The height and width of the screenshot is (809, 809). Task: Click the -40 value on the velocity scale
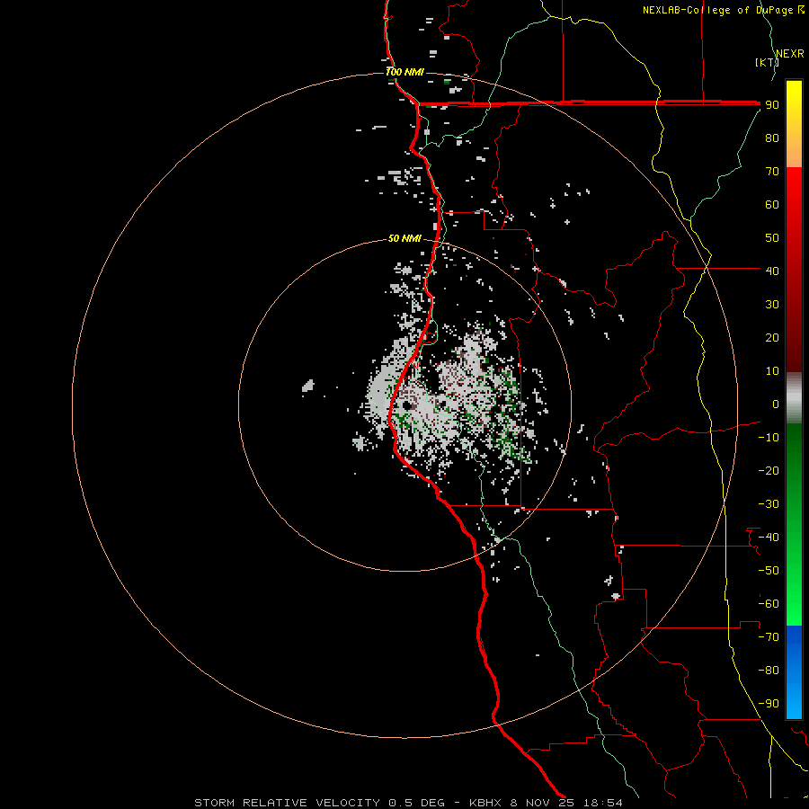tap(769, 538)
